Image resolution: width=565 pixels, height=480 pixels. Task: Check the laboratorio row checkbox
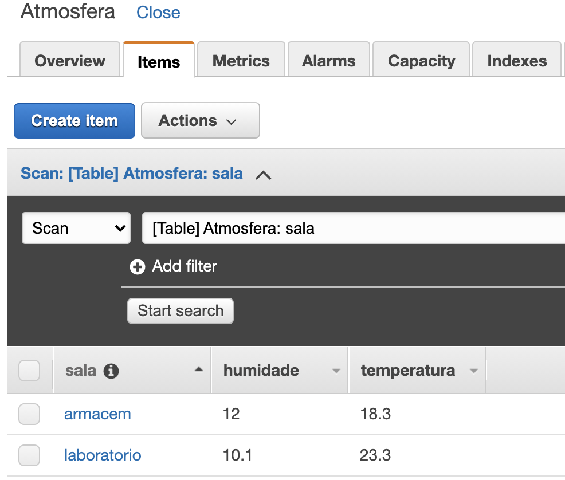click(29, 455)
